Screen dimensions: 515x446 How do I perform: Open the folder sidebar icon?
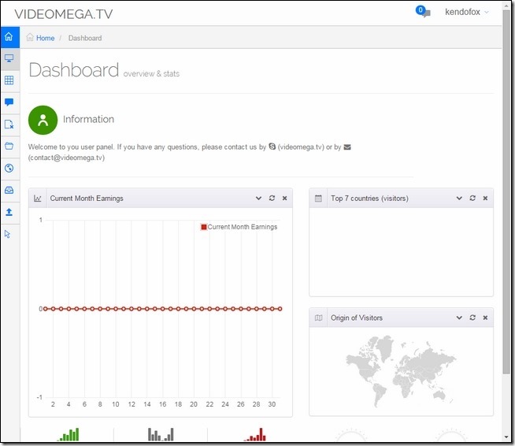[9, 146]
